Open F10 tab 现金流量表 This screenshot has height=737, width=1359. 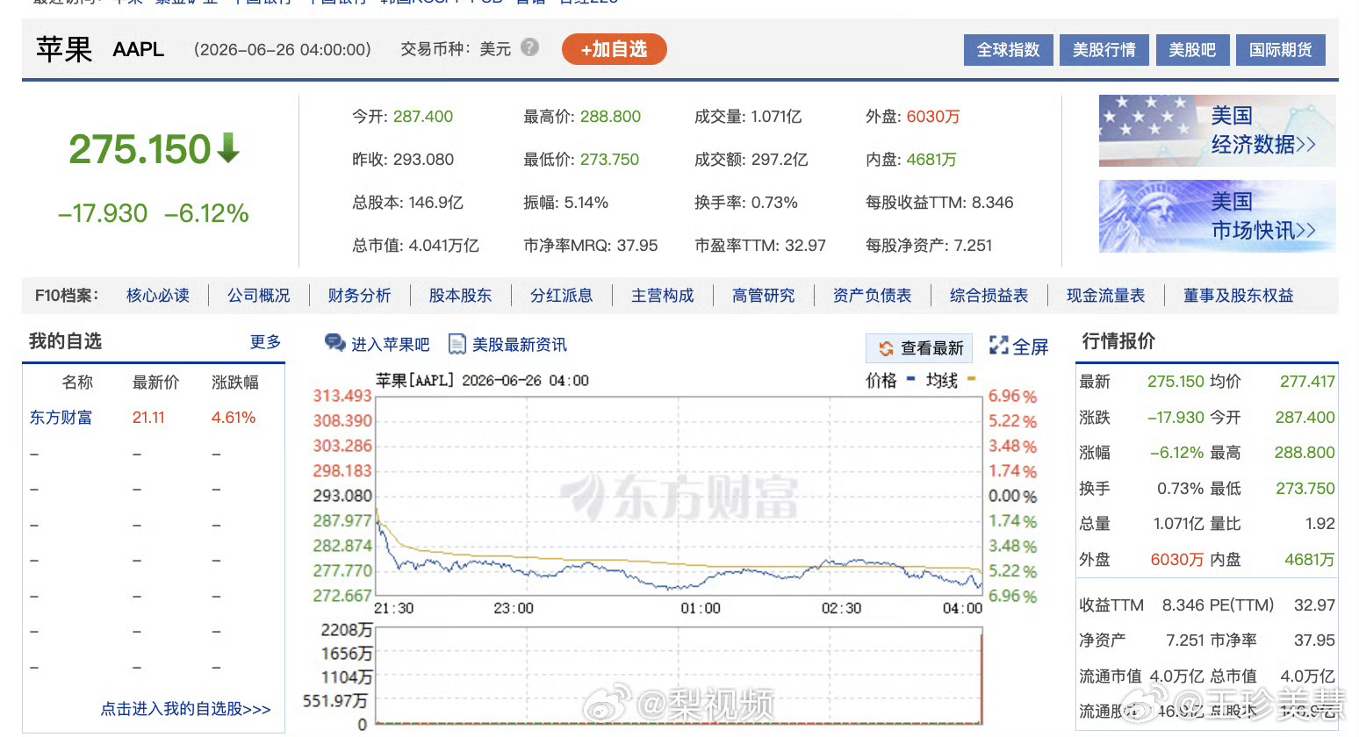(1106, 296)
